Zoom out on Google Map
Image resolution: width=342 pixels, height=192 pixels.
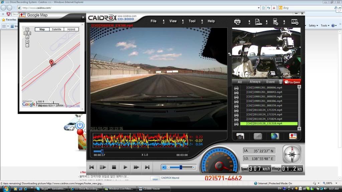point(27,45)
